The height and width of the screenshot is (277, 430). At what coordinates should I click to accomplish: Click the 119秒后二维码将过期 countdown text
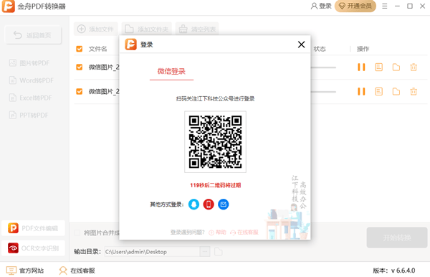point(215,185)
